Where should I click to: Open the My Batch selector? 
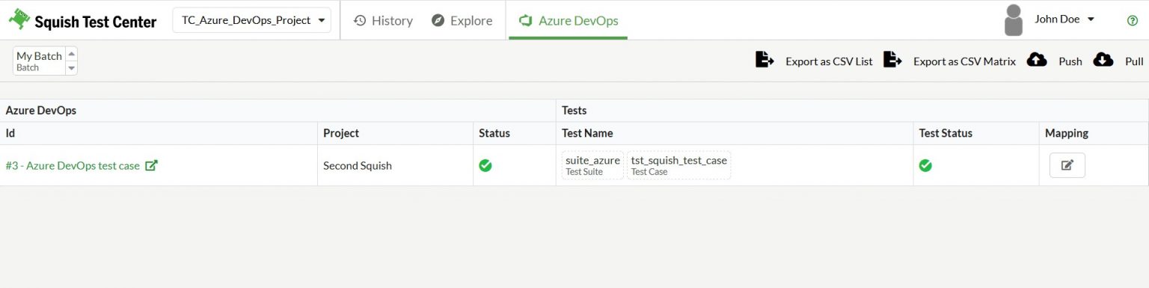(45, 61)
